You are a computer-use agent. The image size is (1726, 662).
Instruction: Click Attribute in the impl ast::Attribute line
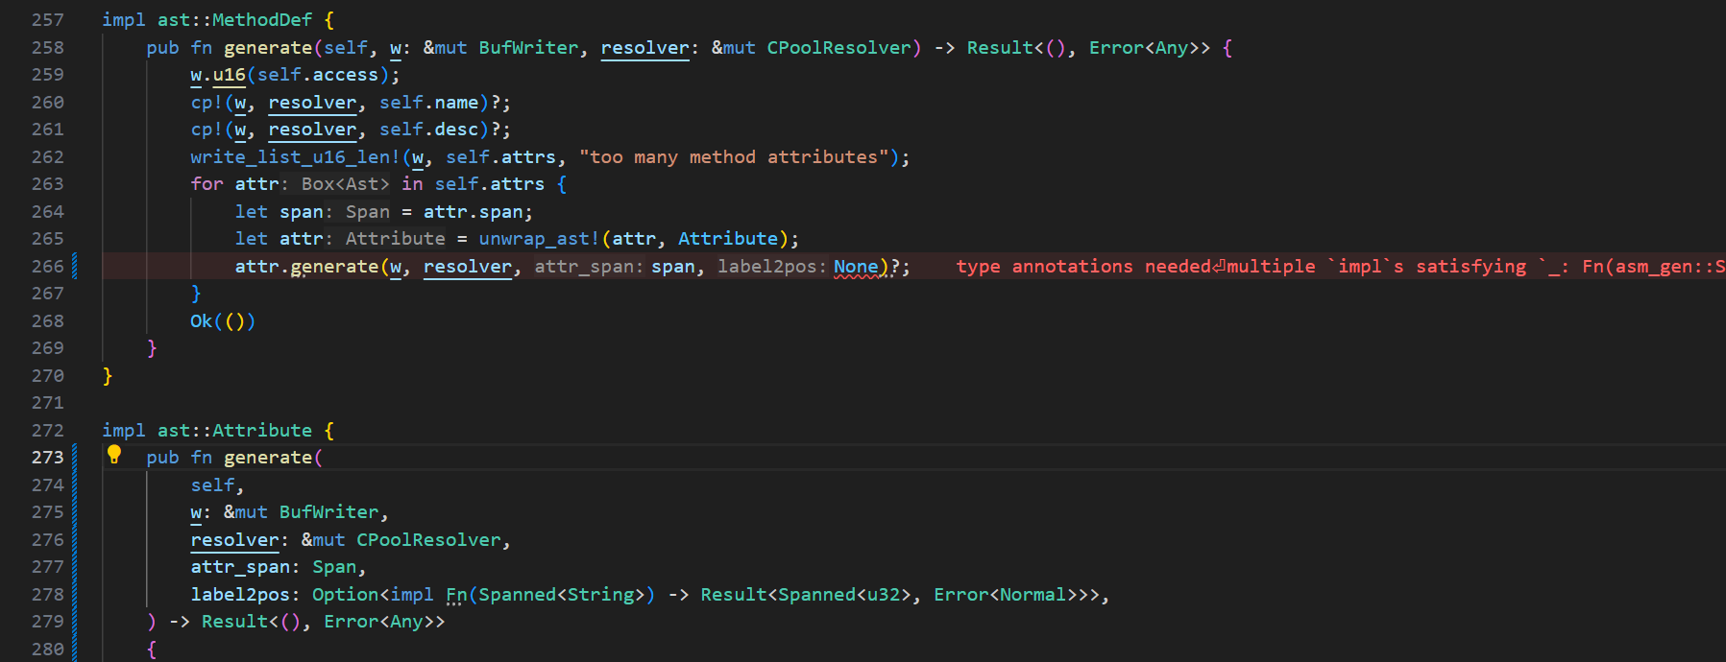[x=261, y=431]
